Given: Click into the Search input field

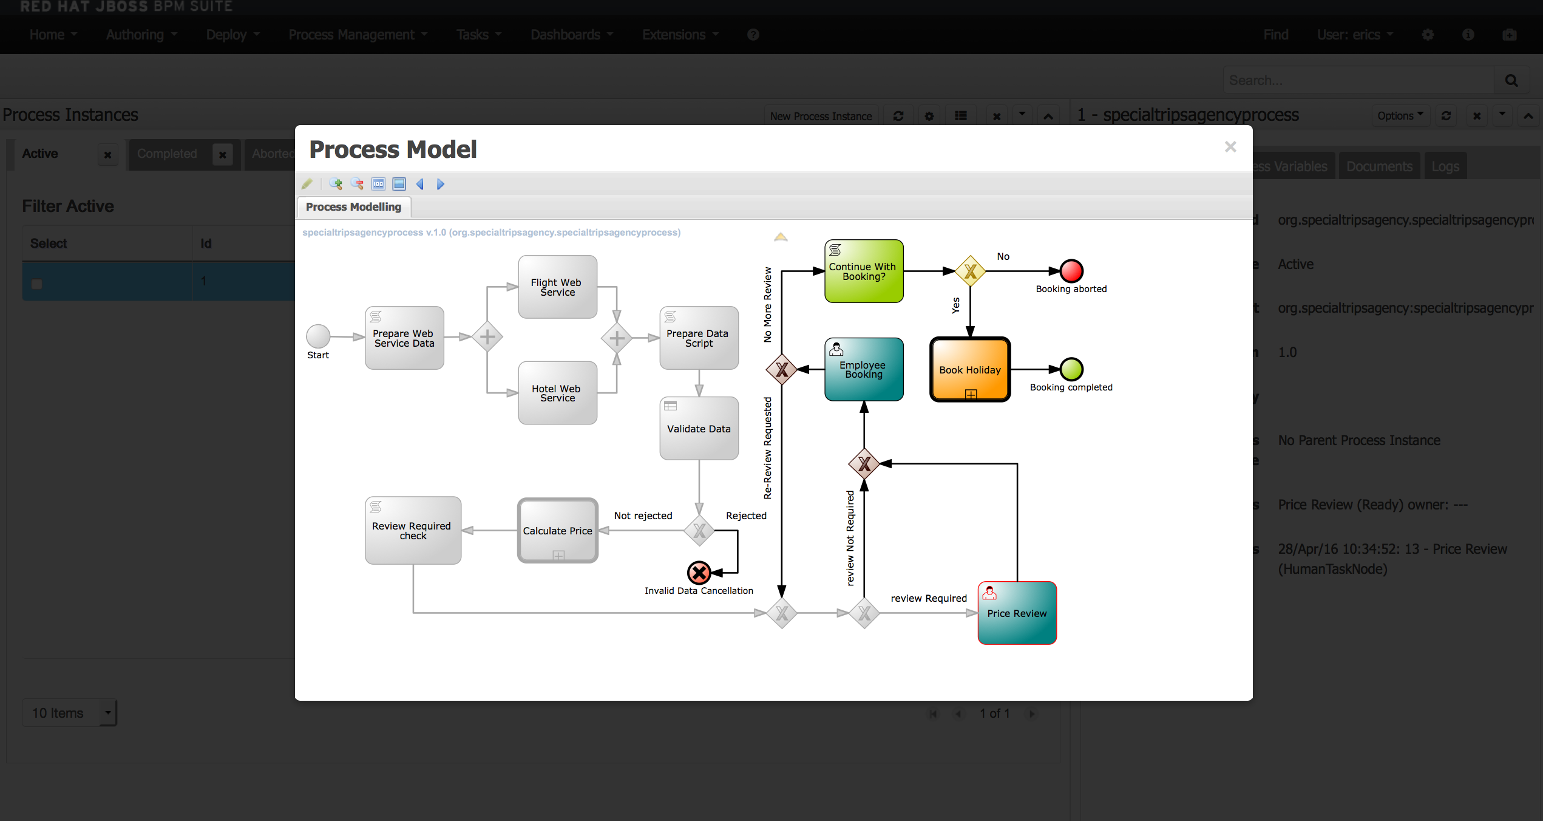Looking at the screenshot, I should pos(1358,80).
